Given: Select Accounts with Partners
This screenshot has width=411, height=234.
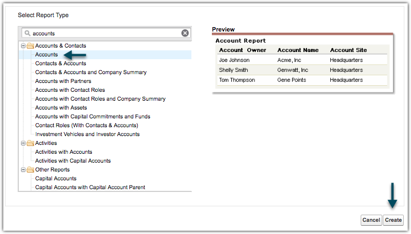Looking at the screenshot, I should click(x=63, y=81).
